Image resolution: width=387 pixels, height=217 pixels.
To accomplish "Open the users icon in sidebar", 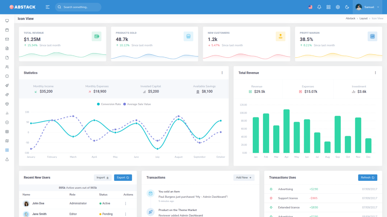I will point(7,67).
